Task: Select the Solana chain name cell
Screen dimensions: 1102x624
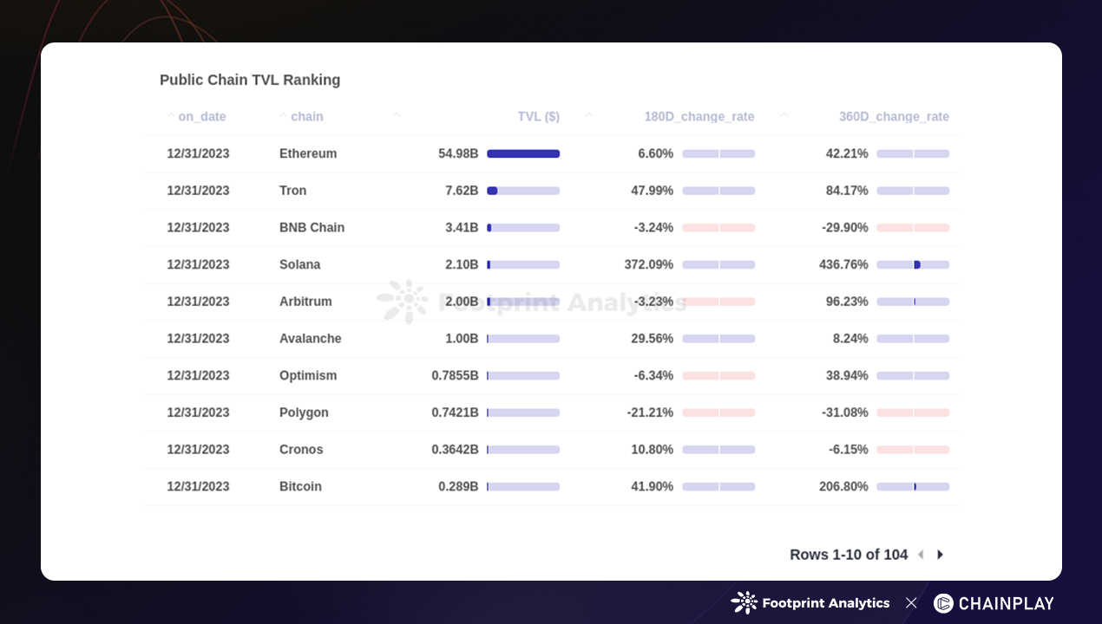Action: tap(299, 264)
